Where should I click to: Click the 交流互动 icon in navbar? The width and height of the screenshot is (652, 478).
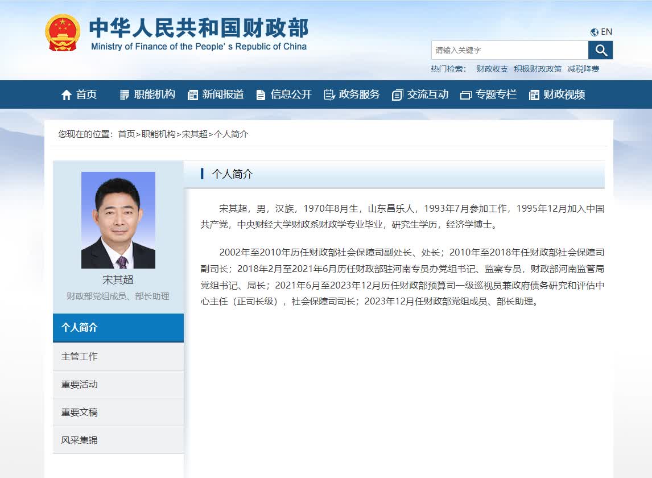click(397, 95)
